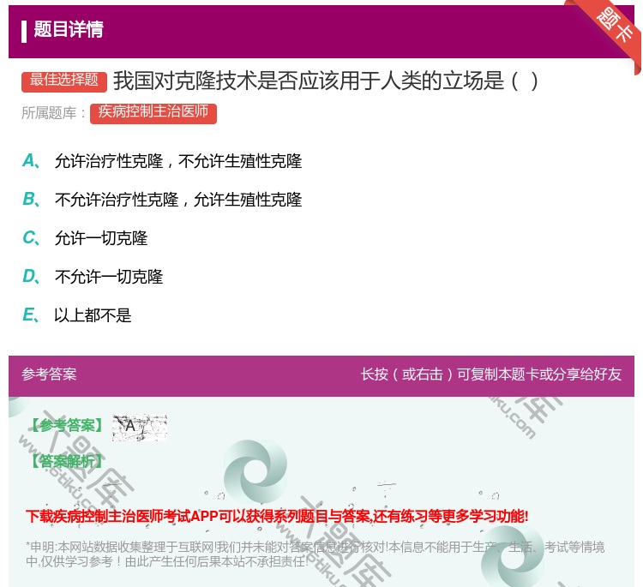
Task: Select option B 不允许治疗性克隆，允许生殖性克隆
Action: pos(162,200)
